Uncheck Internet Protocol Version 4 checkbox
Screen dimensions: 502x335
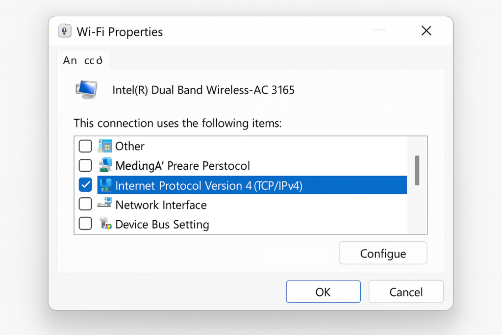[x=85, y=185]
